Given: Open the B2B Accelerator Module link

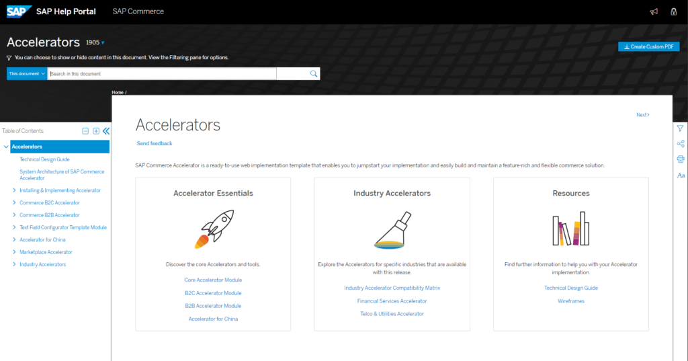Looking at the screenshot, I should coord(213,306).
